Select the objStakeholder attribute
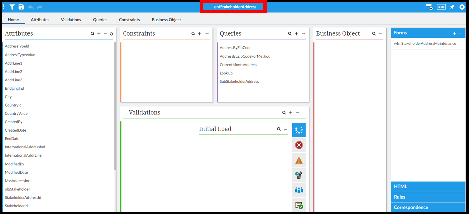The height and width of the screenshot is (214, 469). point(17,189)
